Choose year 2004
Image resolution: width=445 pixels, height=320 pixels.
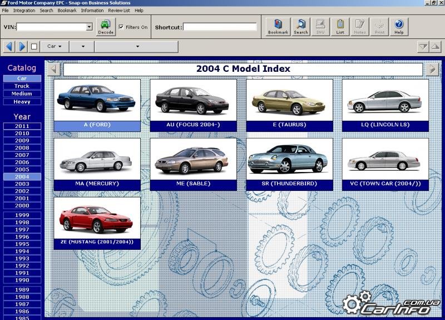(x=22, y=176)
